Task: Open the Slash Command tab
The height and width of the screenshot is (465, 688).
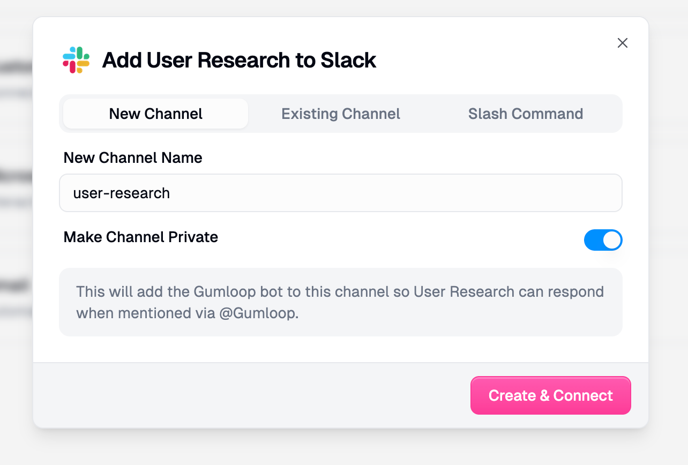Action: (525, 114)
